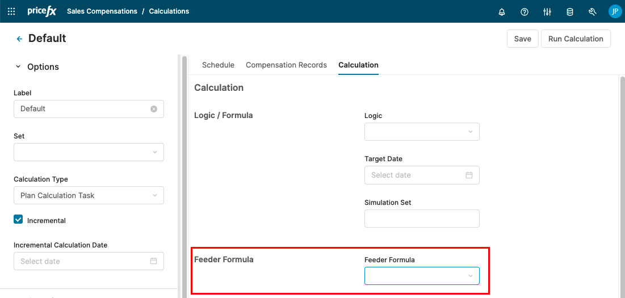This screenshot has width=625, height=298.
Task: Open the wrench administration tools icon
Action: tap(593, 11)
